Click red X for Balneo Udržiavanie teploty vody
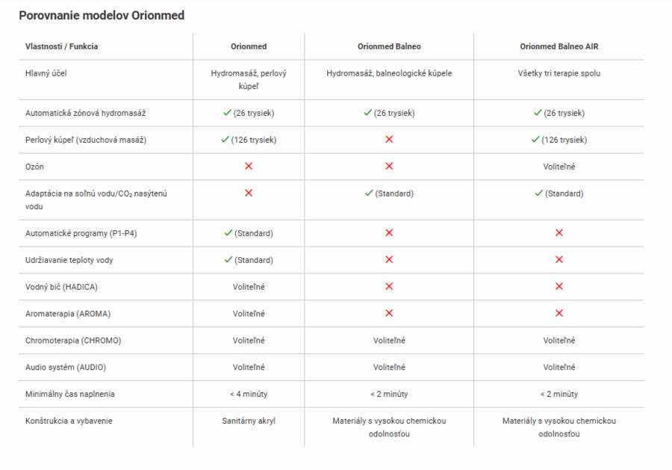672x470 pixels. pyautogui.click(x=389, y=259)
